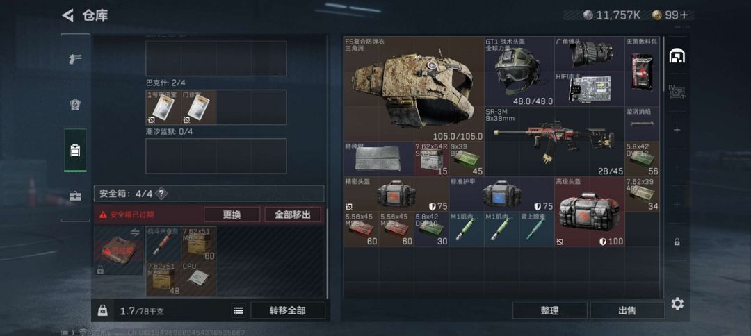
Task: Click 更换 to replace the expired safe box
Action: [x=232, y=215]
